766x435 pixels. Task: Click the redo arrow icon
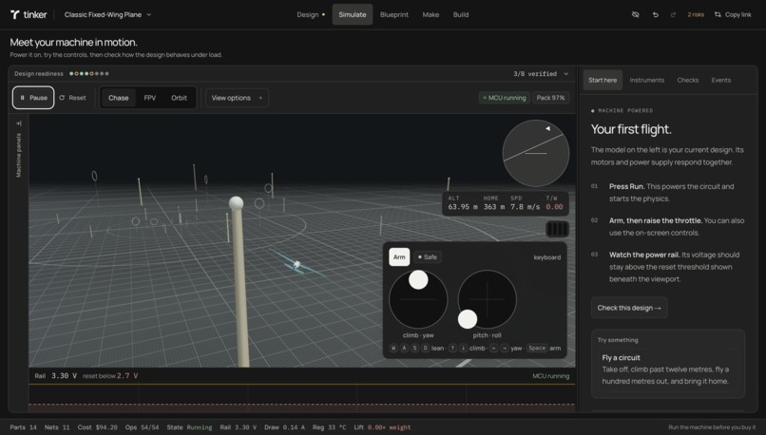click(673, 14)
